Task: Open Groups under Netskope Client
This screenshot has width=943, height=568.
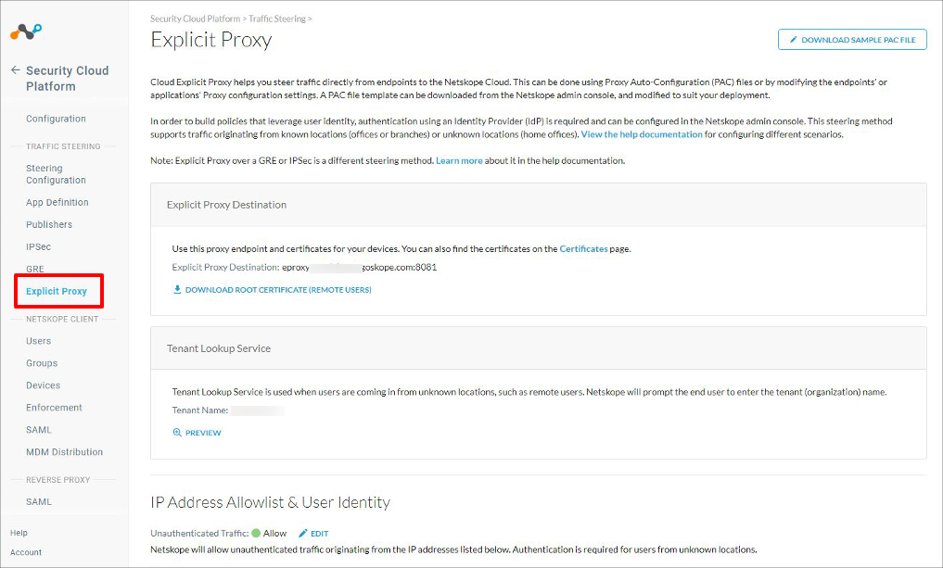Action: click(x=42, y=363)
